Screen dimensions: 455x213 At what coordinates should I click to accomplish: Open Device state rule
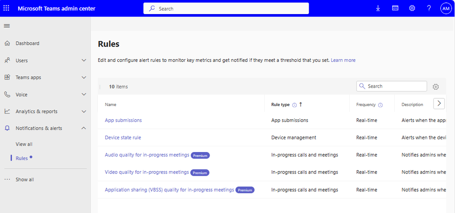(123, 137)
